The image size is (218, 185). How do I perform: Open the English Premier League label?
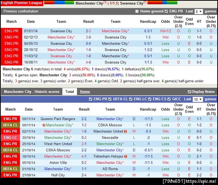[21, 3]
